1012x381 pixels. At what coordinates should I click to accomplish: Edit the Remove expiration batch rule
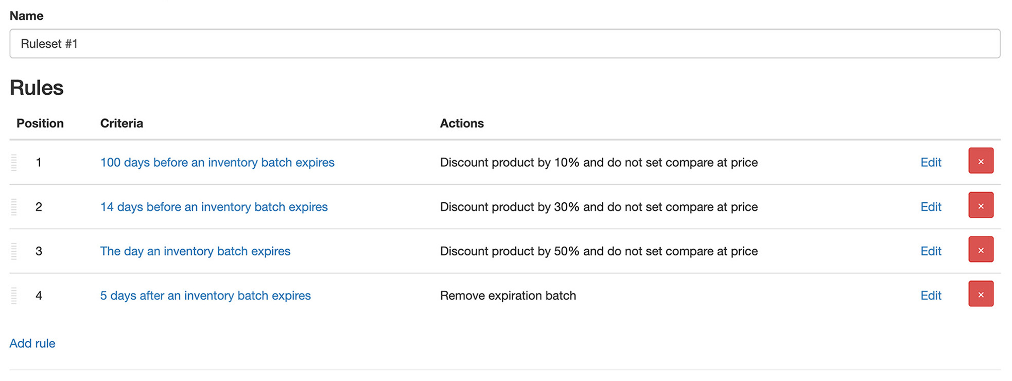[x=931, y=296]
